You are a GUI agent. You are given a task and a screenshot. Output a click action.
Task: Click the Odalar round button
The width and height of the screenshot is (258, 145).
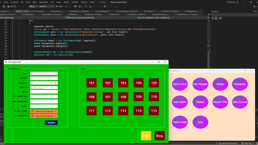click(220, 84)
